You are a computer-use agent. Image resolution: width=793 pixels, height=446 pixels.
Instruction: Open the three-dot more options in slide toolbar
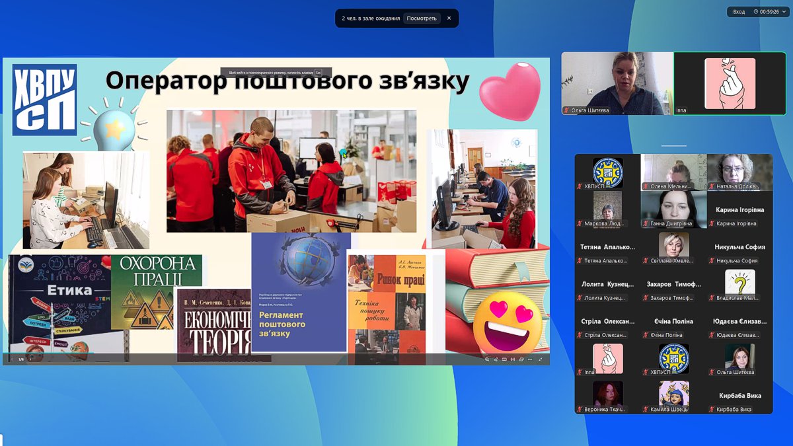[x=531, y=359]
